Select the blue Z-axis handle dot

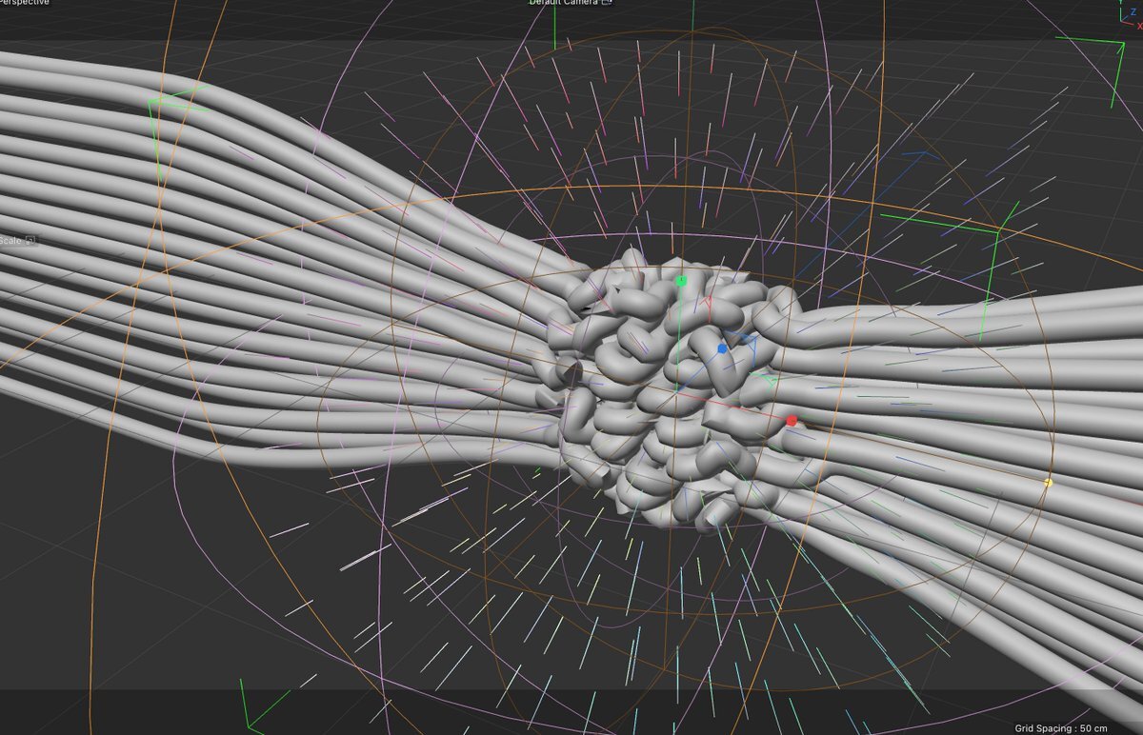[x=723, y=349]
